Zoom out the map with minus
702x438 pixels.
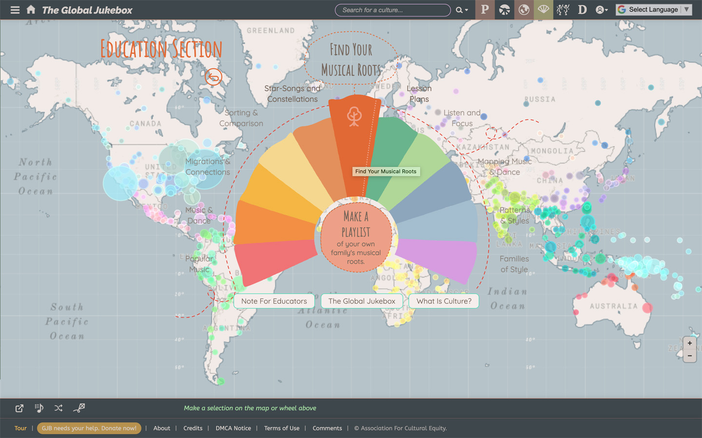click(690, 356)
